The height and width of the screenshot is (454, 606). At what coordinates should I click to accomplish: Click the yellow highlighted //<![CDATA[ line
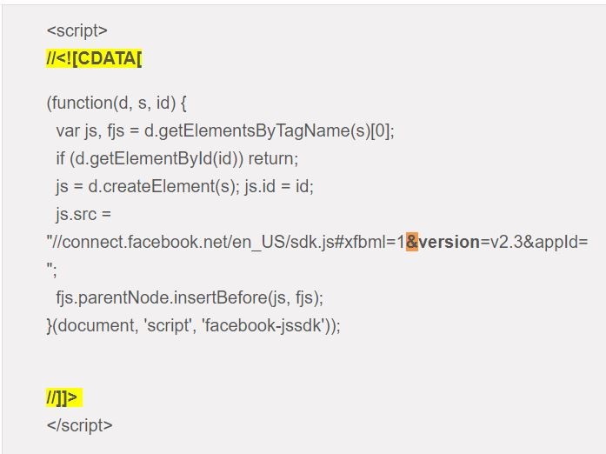[94, 58]
